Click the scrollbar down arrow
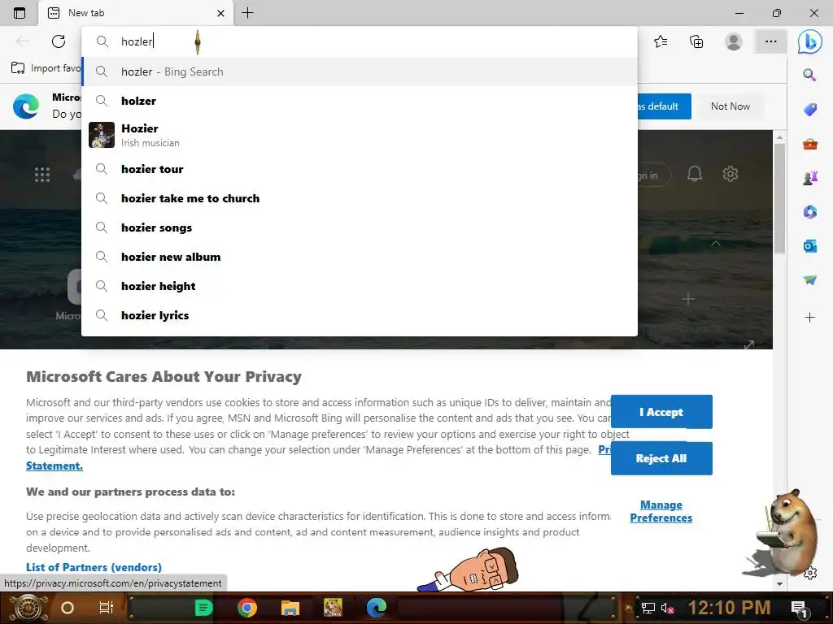Viewport: 833px width, 624px height. coord(779,583)
